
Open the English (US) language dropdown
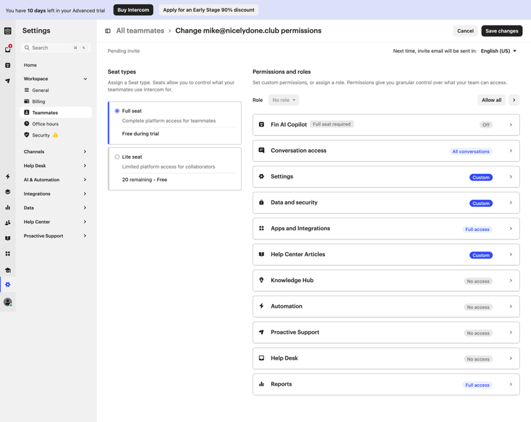click(x=498, y=51)
